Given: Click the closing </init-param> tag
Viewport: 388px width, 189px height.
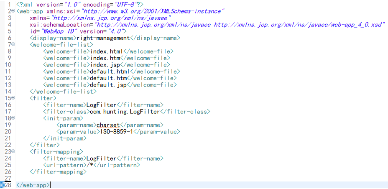Looking at the screenshot, I should [64, 138].
